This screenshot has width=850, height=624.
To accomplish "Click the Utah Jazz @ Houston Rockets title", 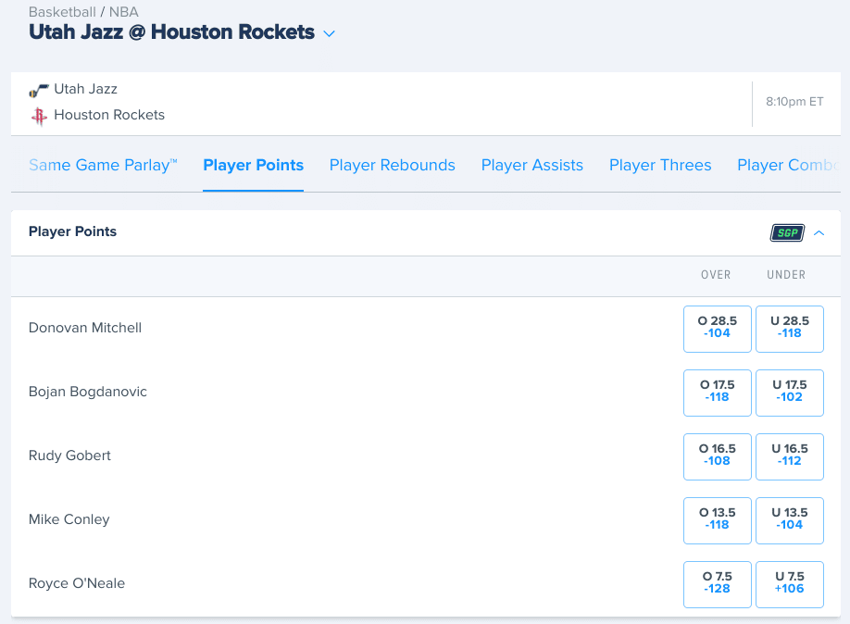I will (x=171, y=32).
